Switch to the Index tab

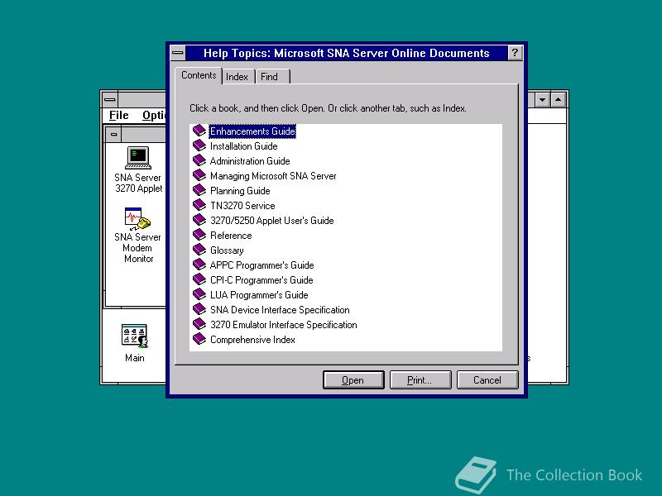coord(237,77)
